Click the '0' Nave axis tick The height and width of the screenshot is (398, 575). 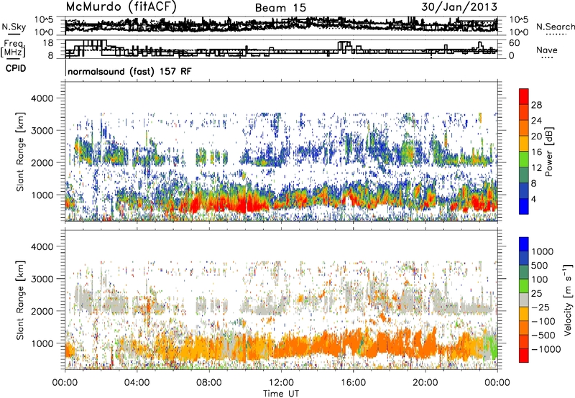pos(512,56)
